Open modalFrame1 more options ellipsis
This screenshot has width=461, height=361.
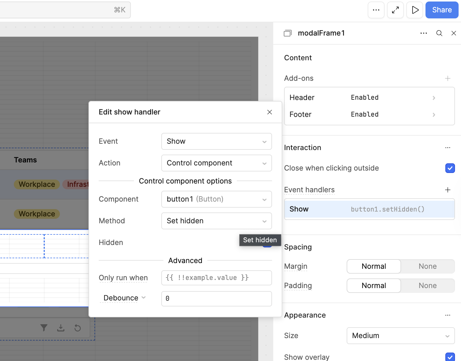(423, 33)
